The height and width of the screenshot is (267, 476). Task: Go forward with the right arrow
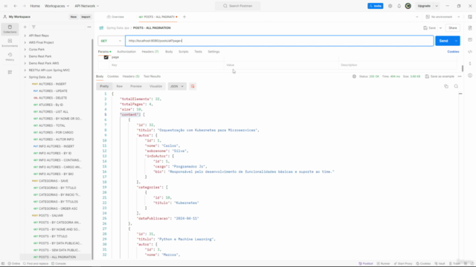pos(25,6)
